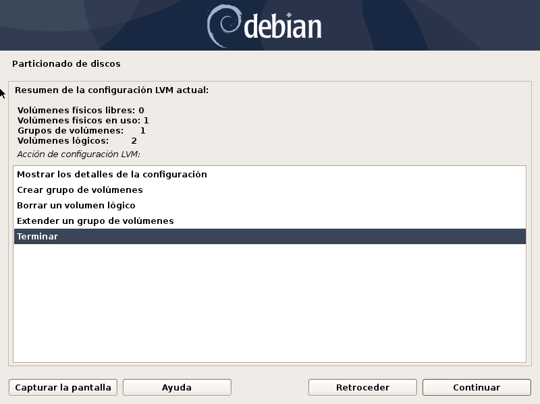Select 'Borrar un volumen lógico' entry
Screen dimensions: 540x404
76,205
